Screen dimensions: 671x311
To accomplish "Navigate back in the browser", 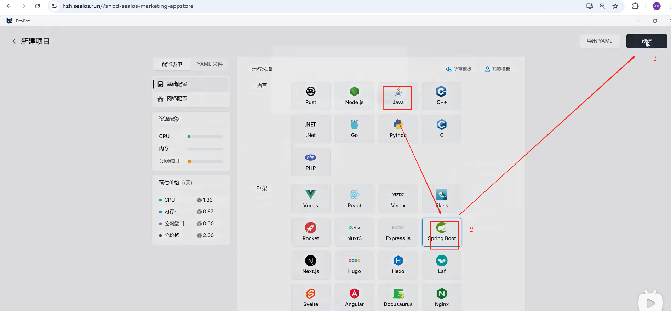I will 9,6.
